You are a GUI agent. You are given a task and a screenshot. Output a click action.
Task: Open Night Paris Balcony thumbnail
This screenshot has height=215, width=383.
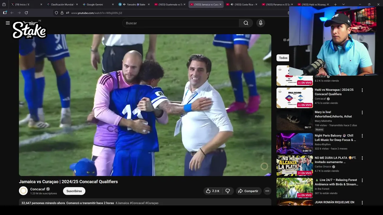click(x=295, y=143)
